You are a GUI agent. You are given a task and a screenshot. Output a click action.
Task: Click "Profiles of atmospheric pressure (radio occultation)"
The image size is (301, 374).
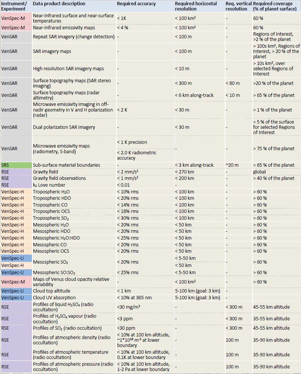[x=73, y=366]
